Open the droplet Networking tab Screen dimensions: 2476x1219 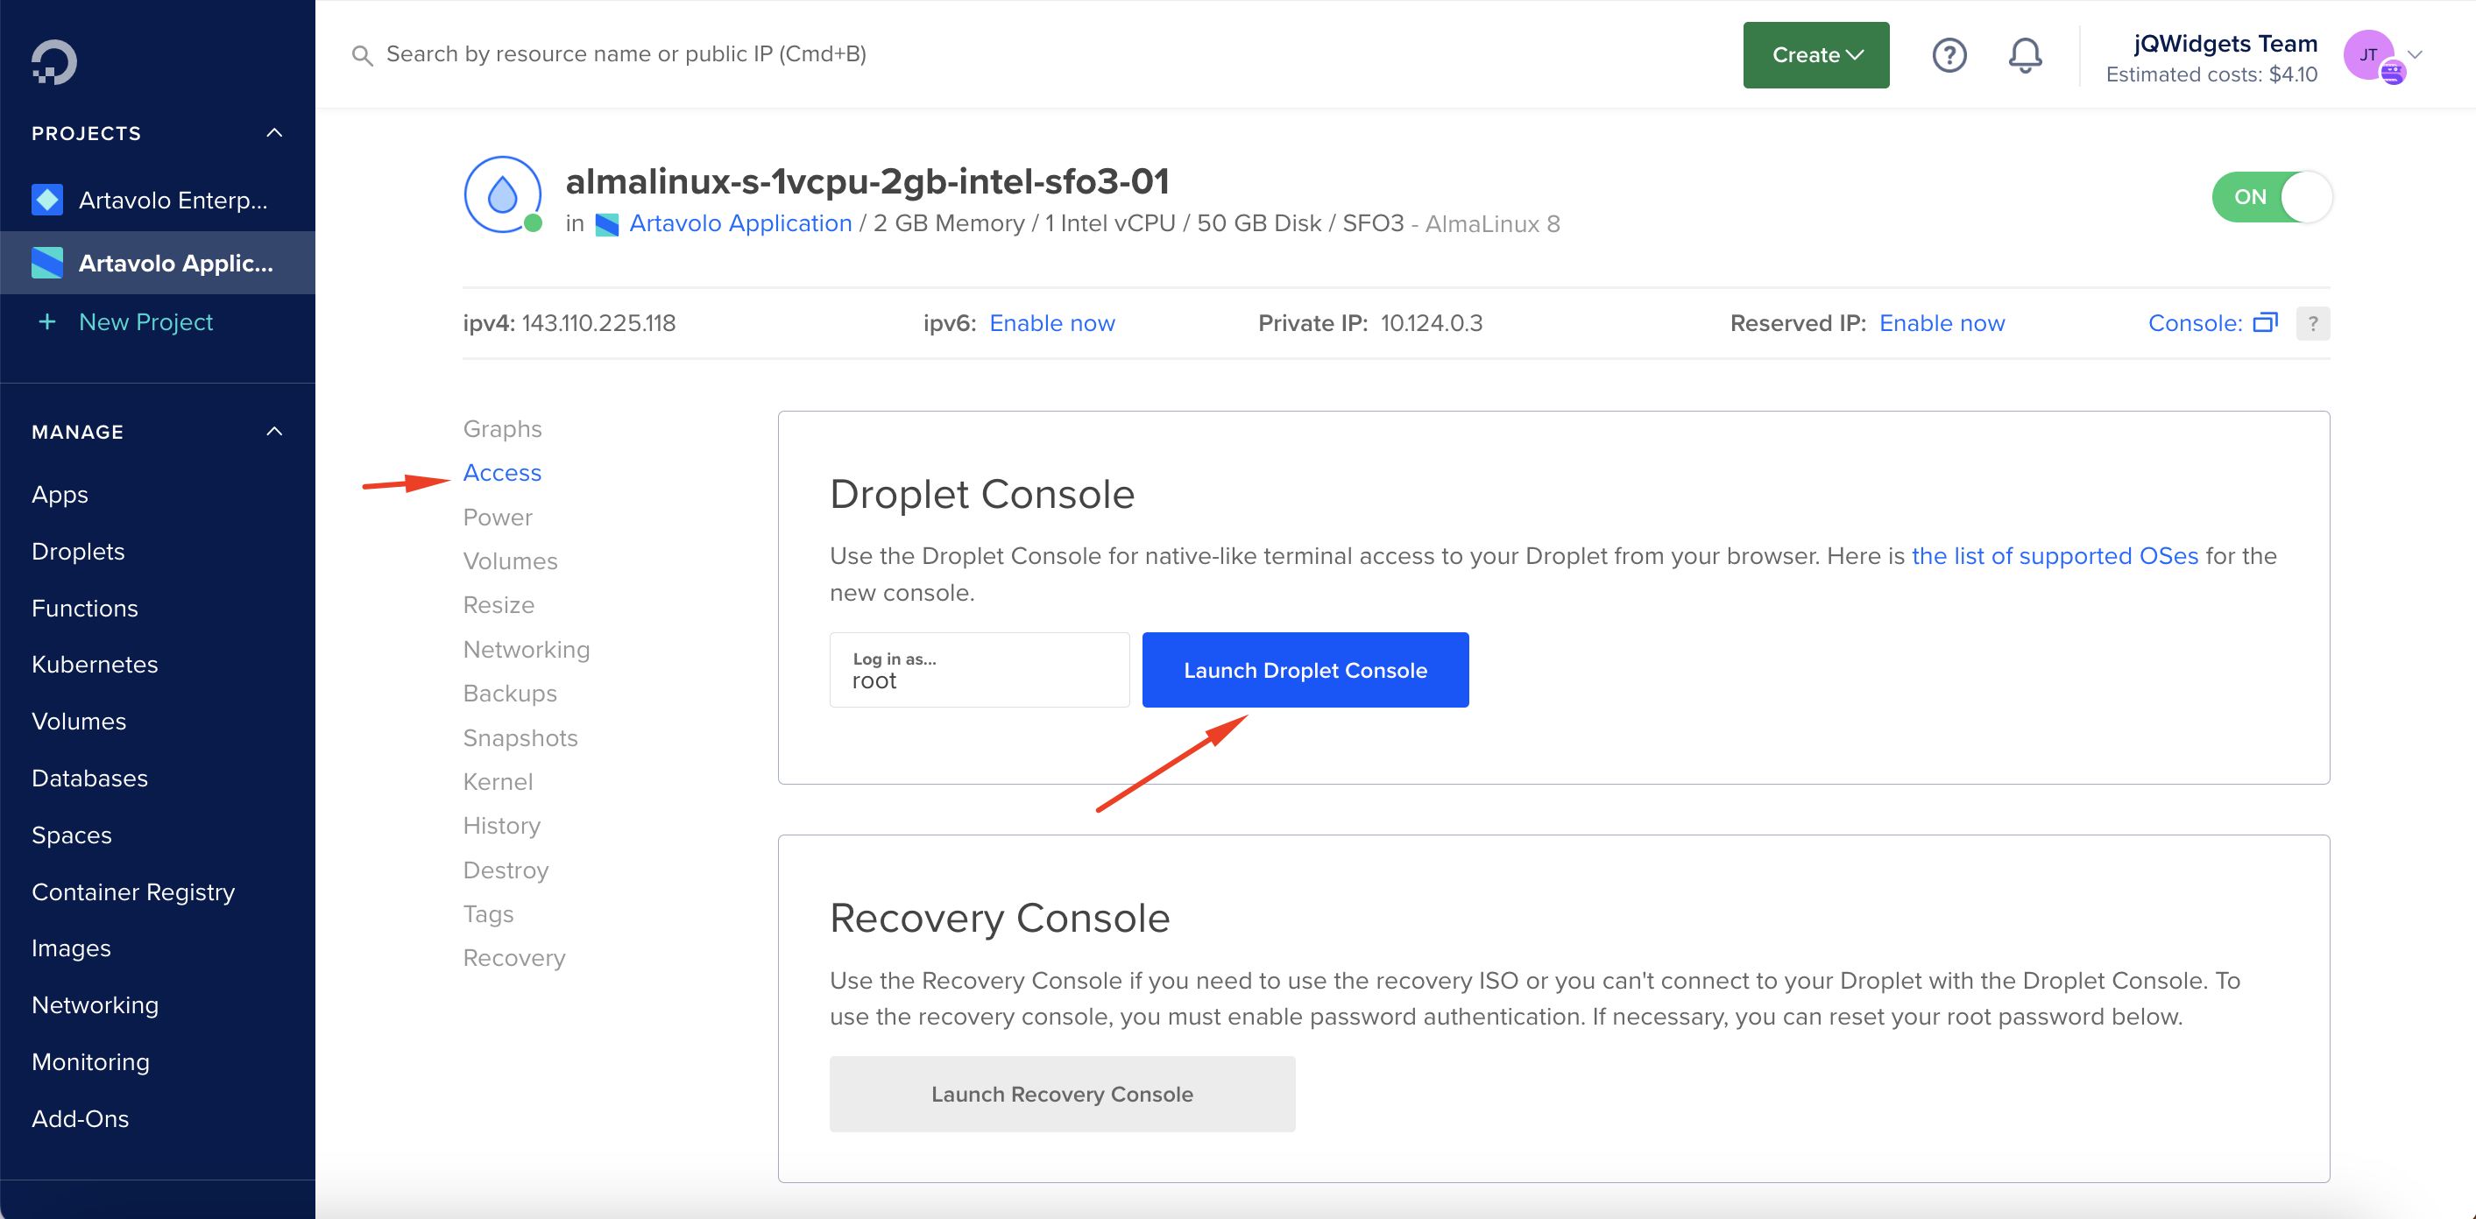[x=526, y=650]
